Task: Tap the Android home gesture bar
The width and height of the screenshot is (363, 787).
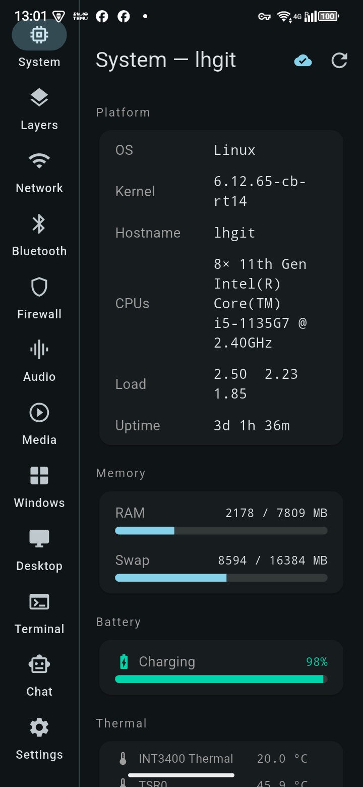Action: point(181,775)
